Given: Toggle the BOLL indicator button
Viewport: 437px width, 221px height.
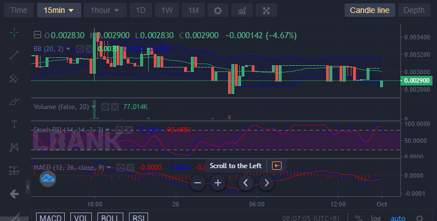Looking at the screenshot, I should coord(110,218).
